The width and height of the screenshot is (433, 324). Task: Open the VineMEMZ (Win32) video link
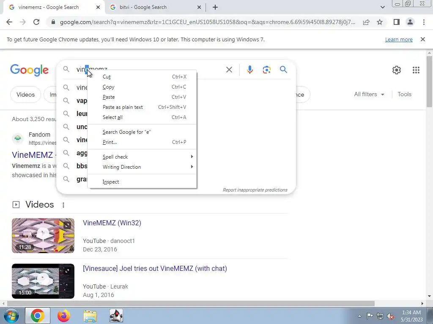[x=112, y=223]
